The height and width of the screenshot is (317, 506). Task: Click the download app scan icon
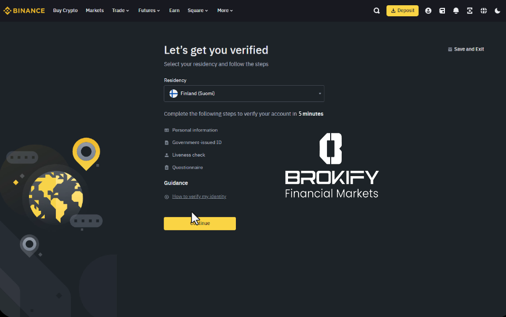tap(470, 11)
